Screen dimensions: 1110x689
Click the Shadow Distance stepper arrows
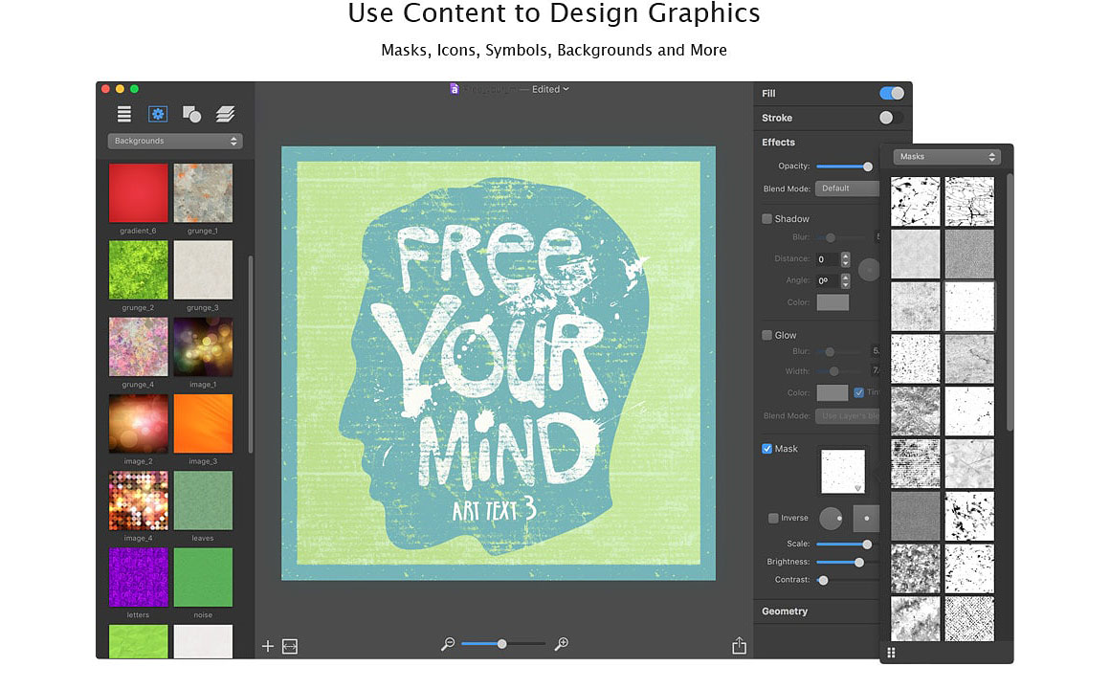tap(845, 259)
